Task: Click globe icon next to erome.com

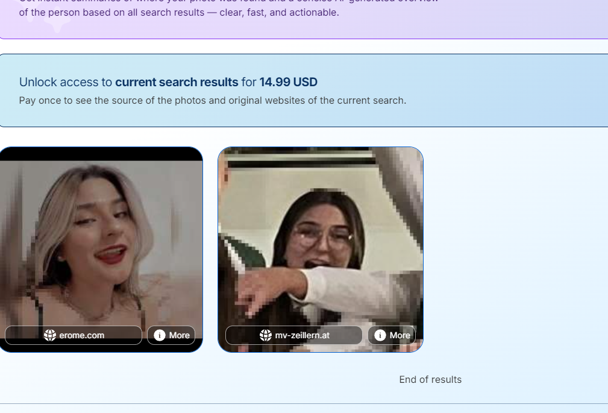Action: coord(49,335)
